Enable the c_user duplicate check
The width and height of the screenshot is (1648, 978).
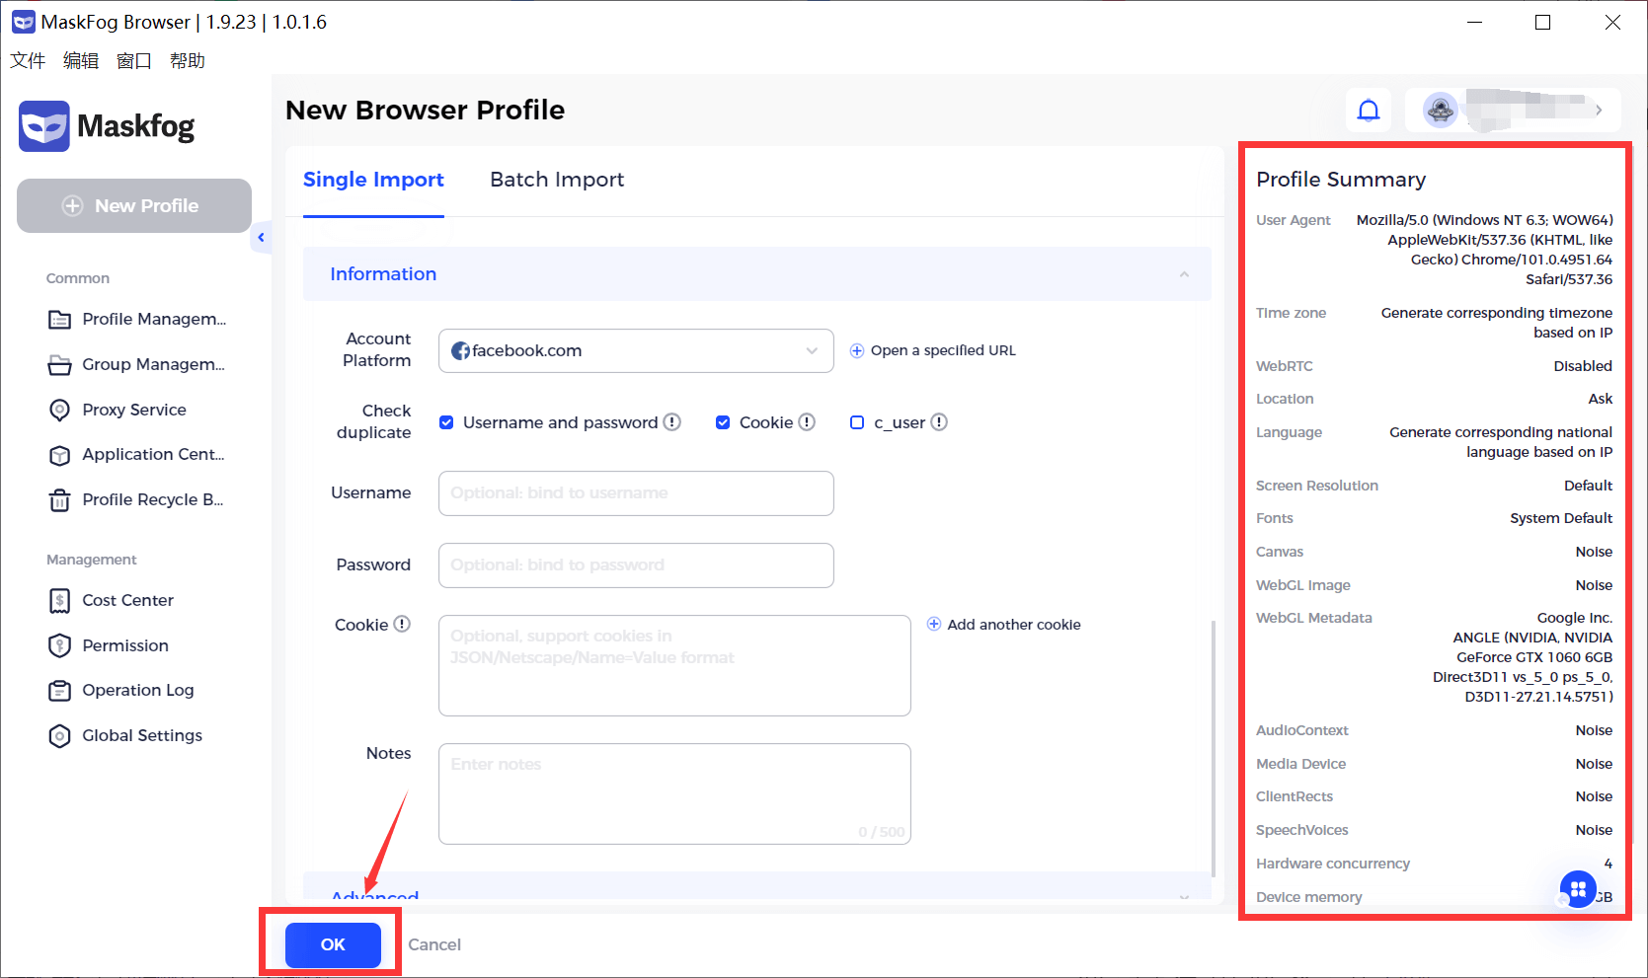(x=856, y=421)
